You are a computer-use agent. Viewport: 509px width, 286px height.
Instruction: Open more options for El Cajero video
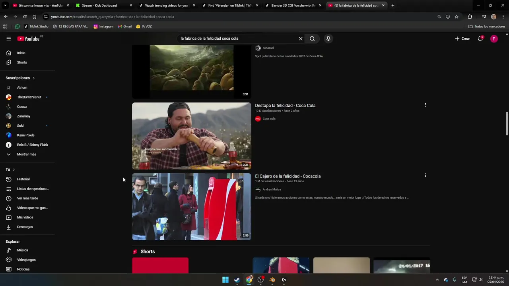pyautogui.click(x=425, y=175)
